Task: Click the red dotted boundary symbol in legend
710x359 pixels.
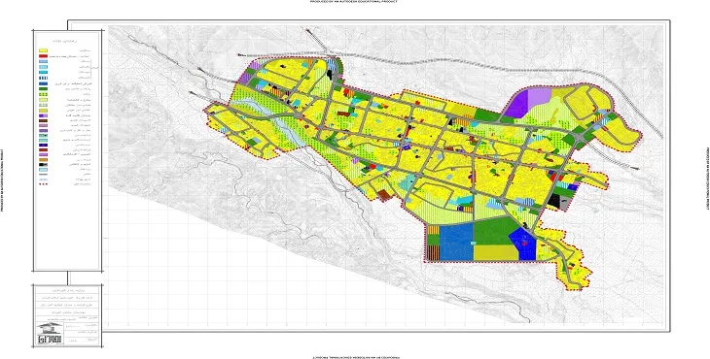Action: click(x=44, y=184)
